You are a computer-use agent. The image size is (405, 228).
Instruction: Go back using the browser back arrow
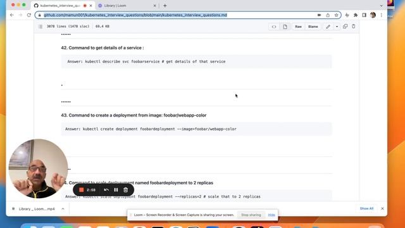click(12, 15)
